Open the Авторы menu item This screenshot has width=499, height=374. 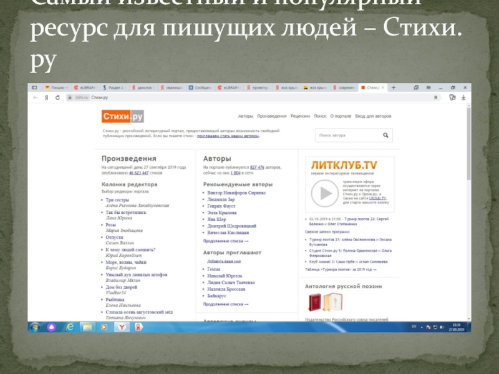tap(246, 116)
